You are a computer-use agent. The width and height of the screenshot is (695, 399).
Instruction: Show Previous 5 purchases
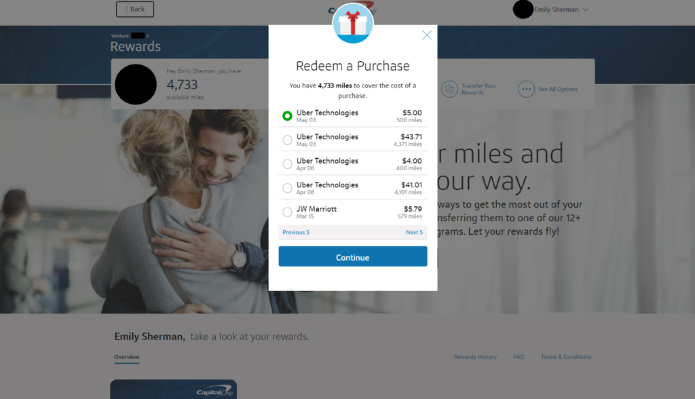coord(296,232)
